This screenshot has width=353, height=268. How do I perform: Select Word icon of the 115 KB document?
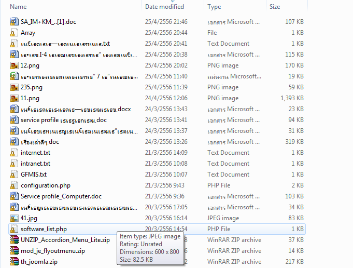click(14, 55)
